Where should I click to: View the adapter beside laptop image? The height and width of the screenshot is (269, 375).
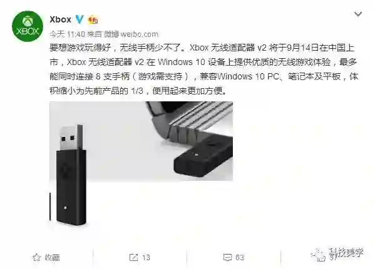click(x=189, y=141)
